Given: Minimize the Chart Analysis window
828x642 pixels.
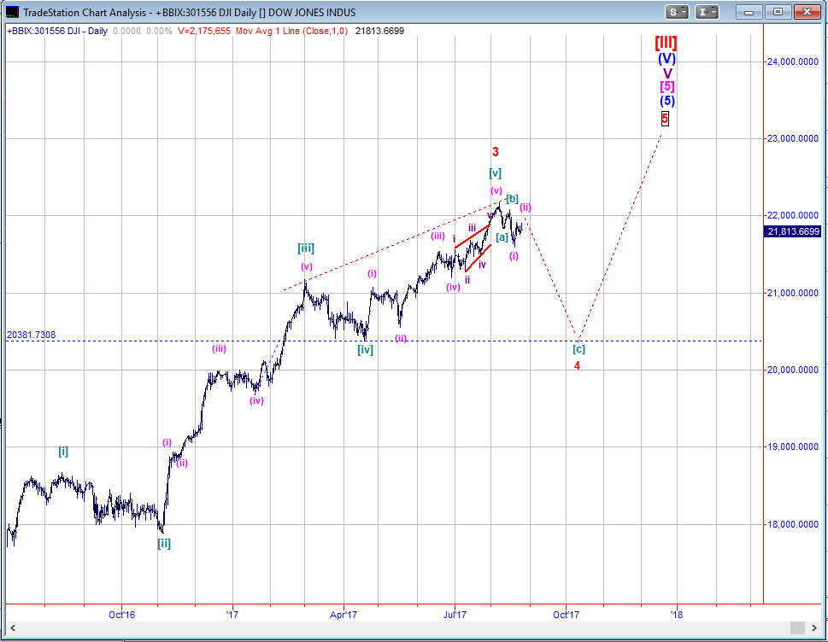Looking at the screenshot, I should pos(749,12).
